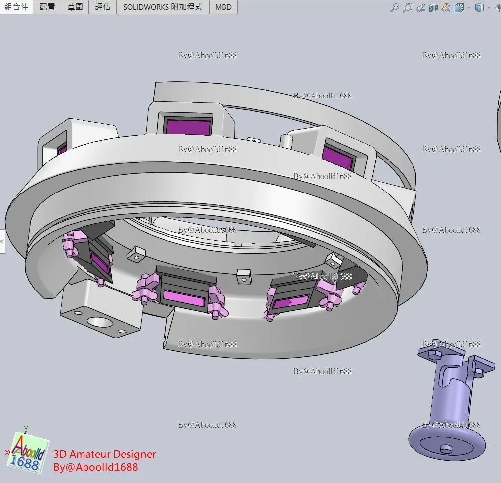
Task: Open the 評估 tab
Action: (x=102, y=7)
